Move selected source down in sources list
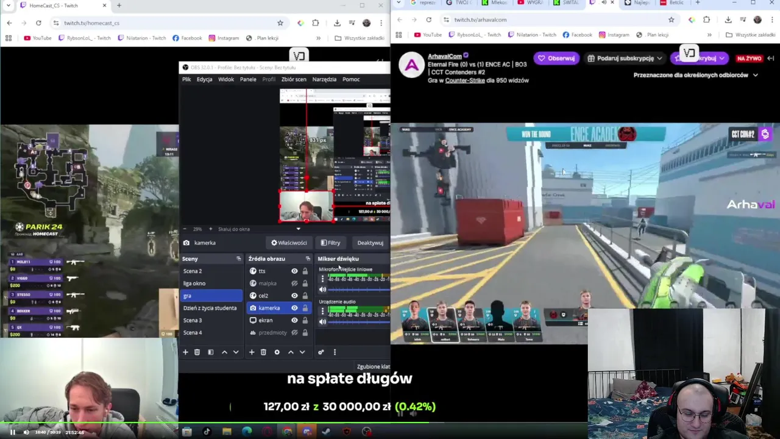 tap(302, 352)
